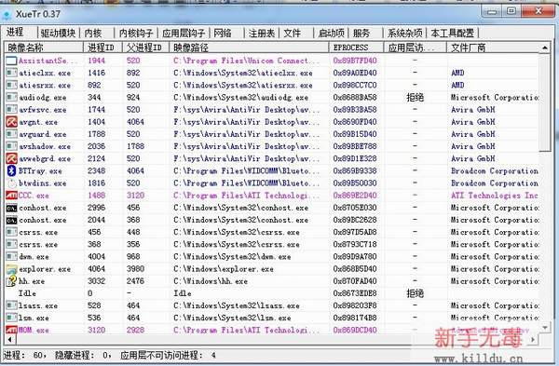
Task: Click the explorer.exe folder icon
Action: 11,269
